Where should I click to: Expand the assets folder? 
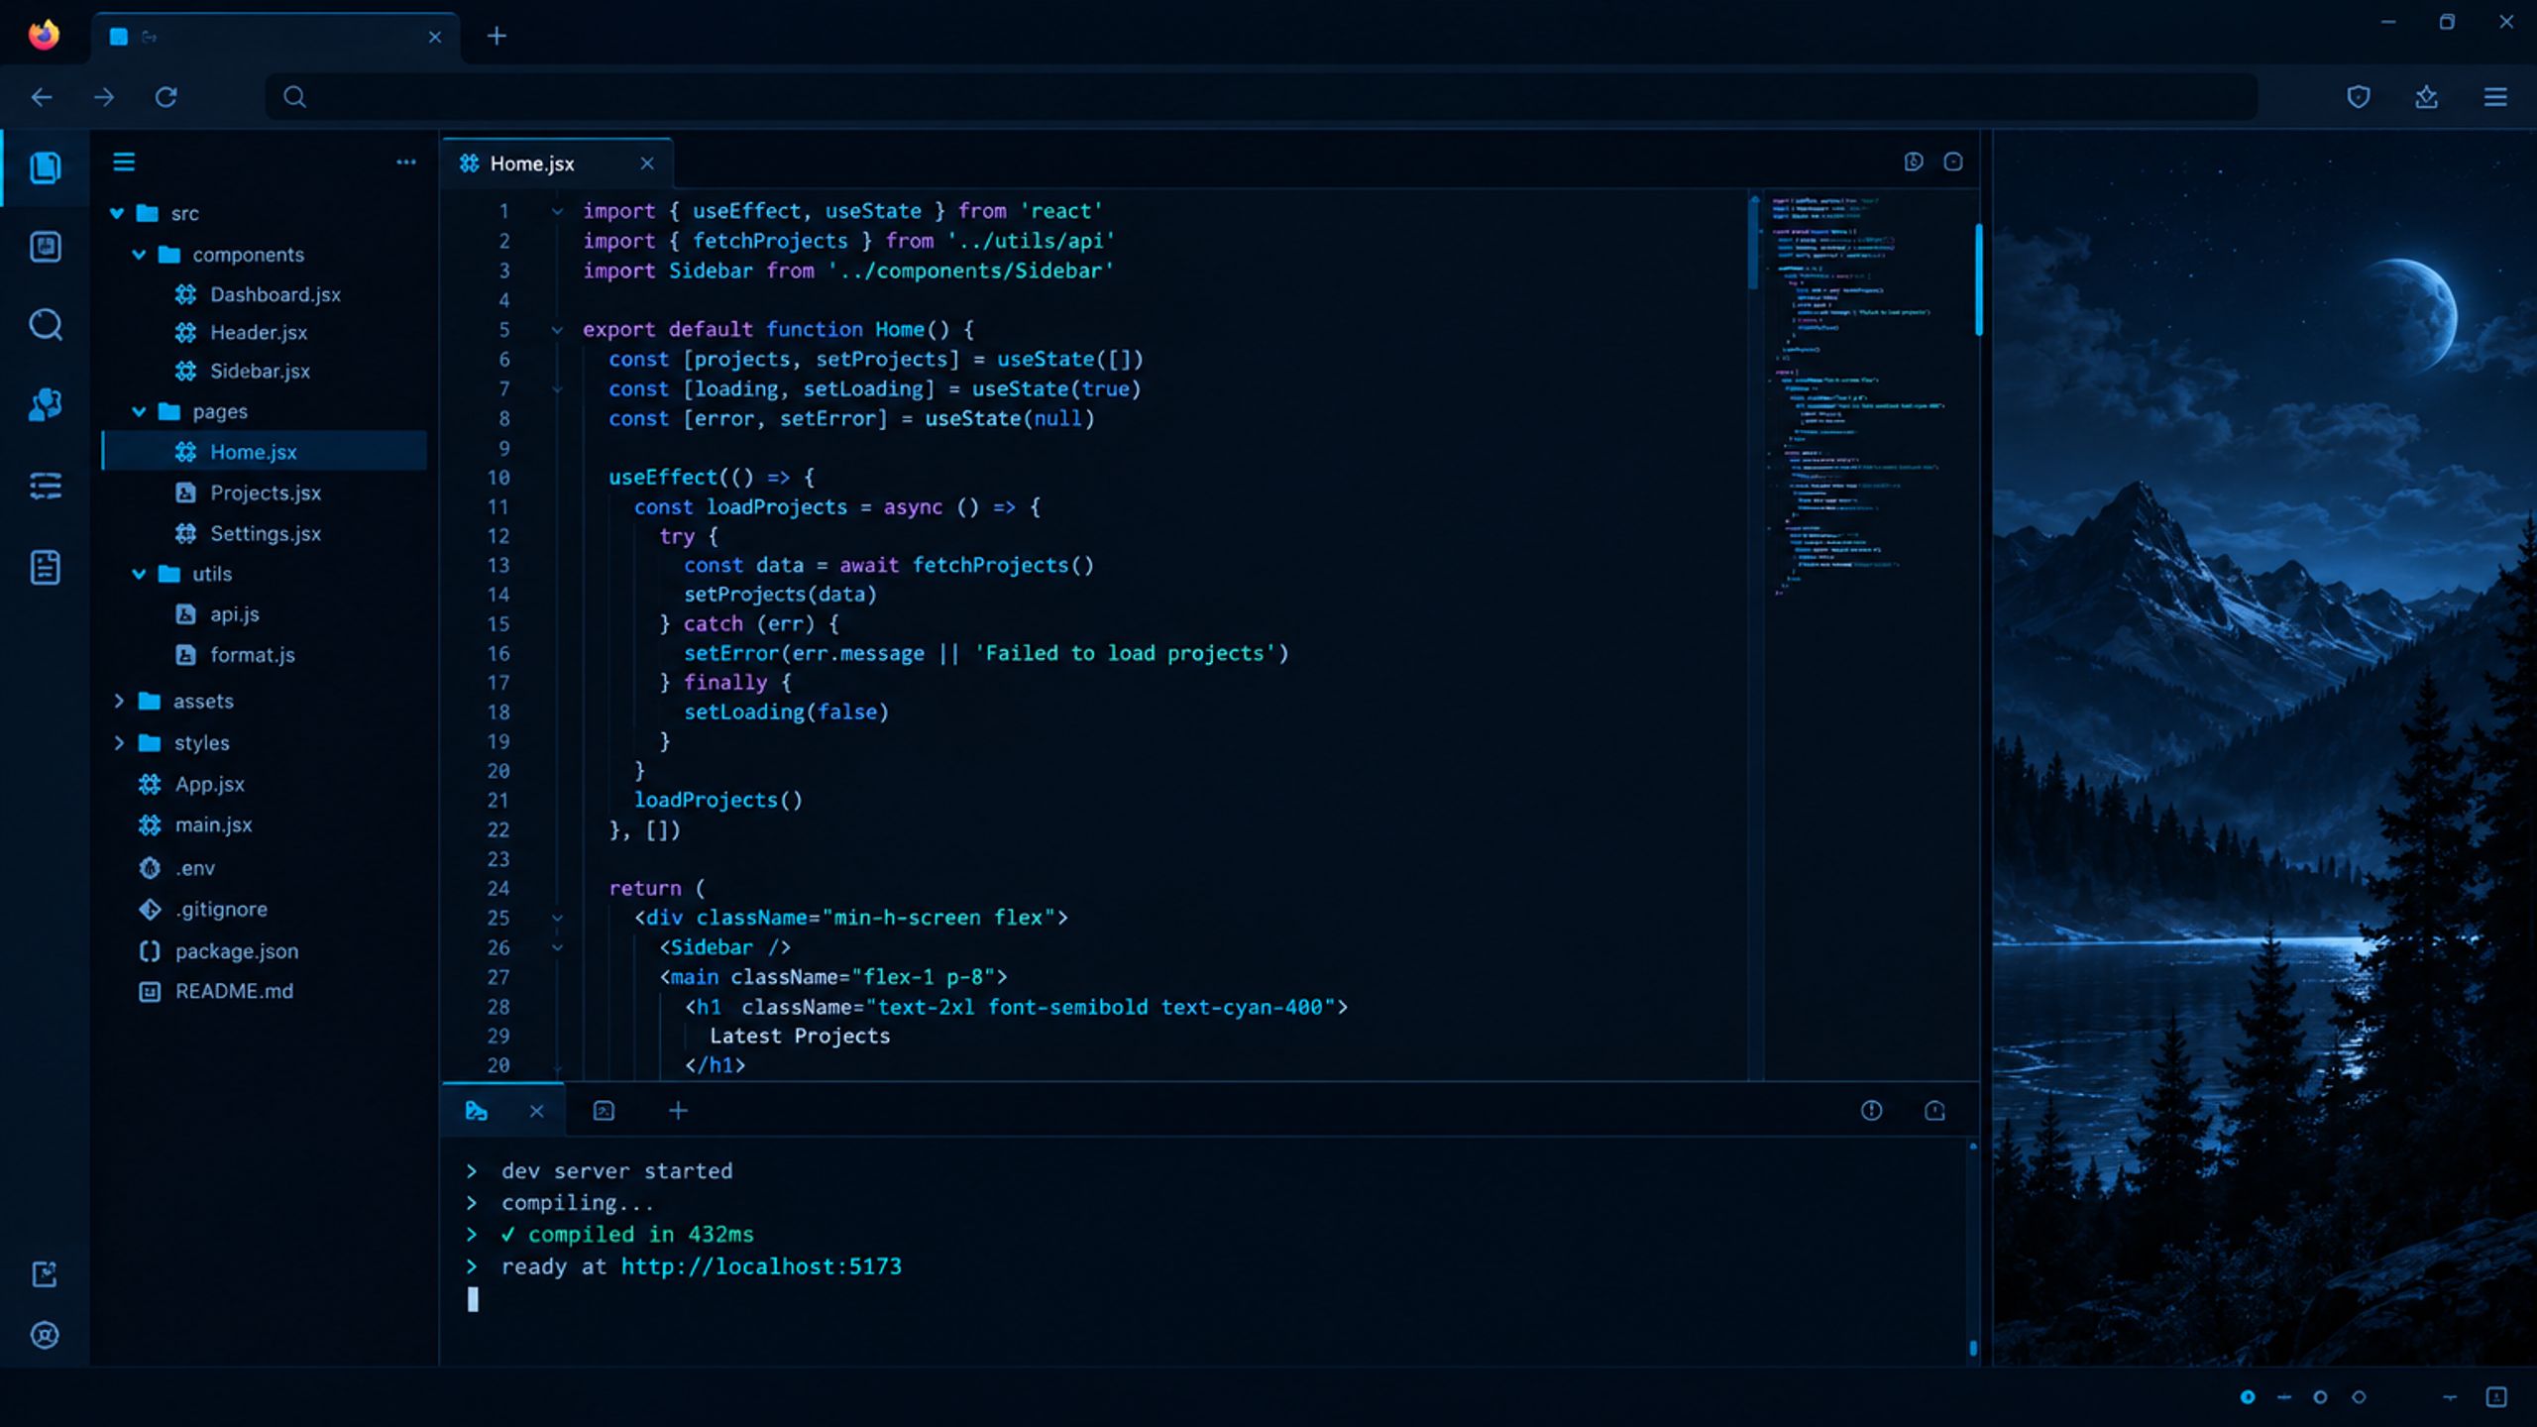(119, 701)
